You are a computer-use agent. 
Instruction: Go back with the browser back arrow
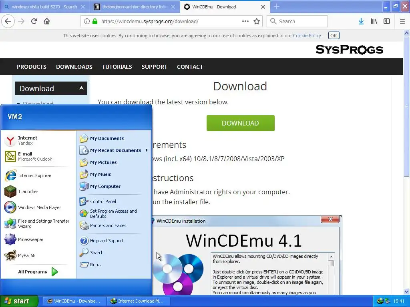(x=8, y=21)
